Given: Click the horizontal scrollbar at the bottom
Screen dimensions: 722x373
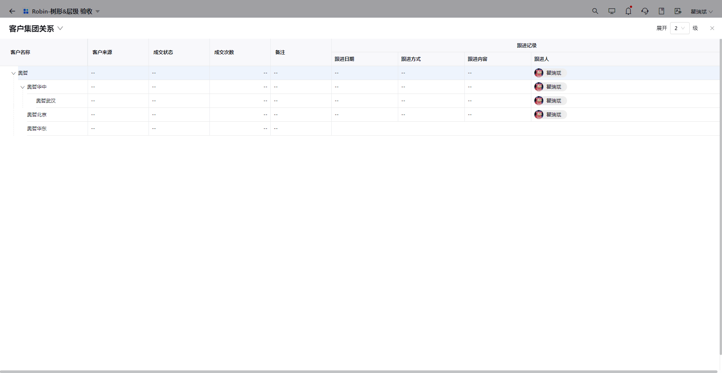Looking at the screenshot, I should click(359, 371).
